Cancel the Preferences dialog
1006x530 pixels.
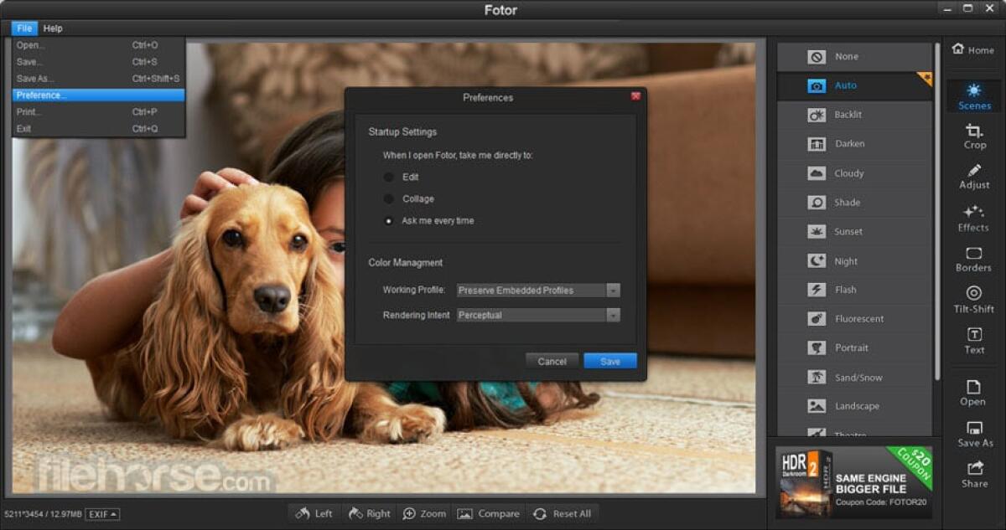(x=552, y=361)
